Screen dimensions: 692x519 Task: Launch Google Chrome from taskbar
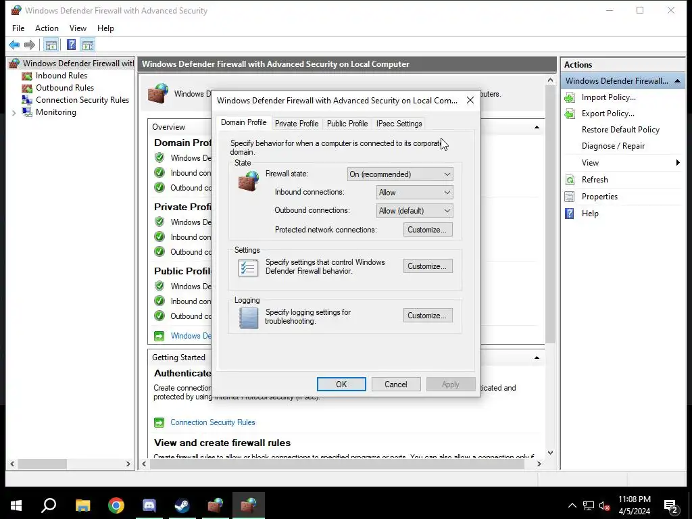116,505
